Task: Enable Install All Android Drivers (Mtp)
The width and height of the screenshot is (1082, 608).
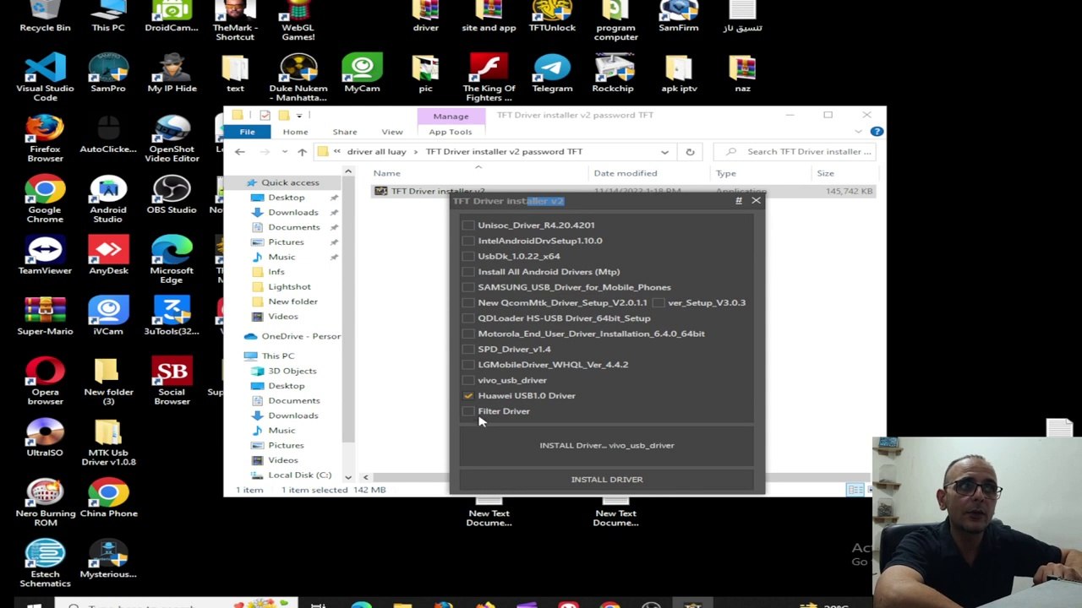Action: tap(468, 272)
